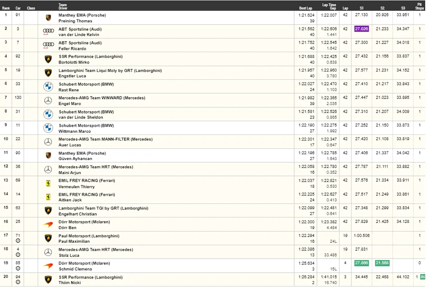Click the Mercedes logo beside Engel Maro

[x=48, y=101]
